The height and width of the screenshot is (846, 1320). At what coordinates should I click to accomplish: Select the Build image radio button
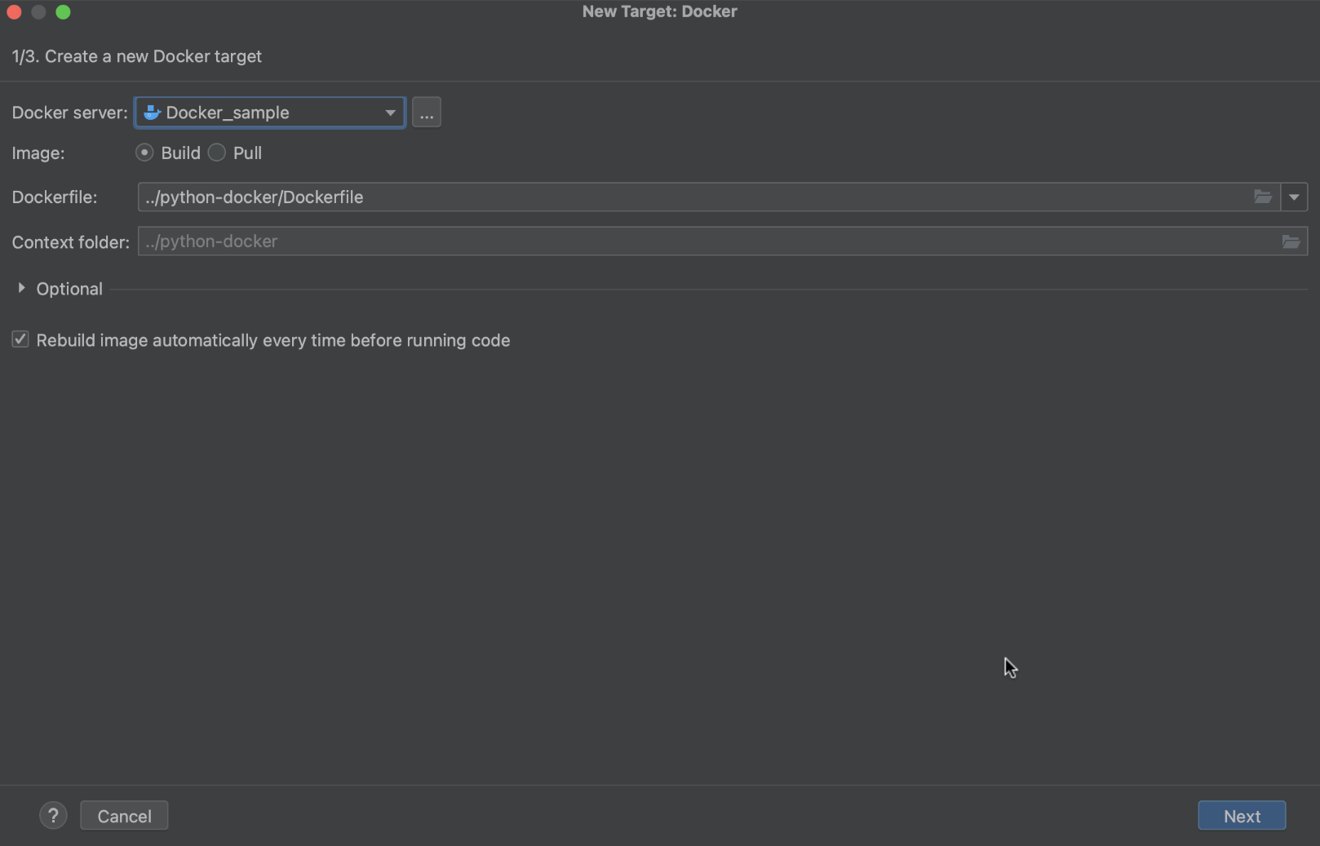pos(144,153)
